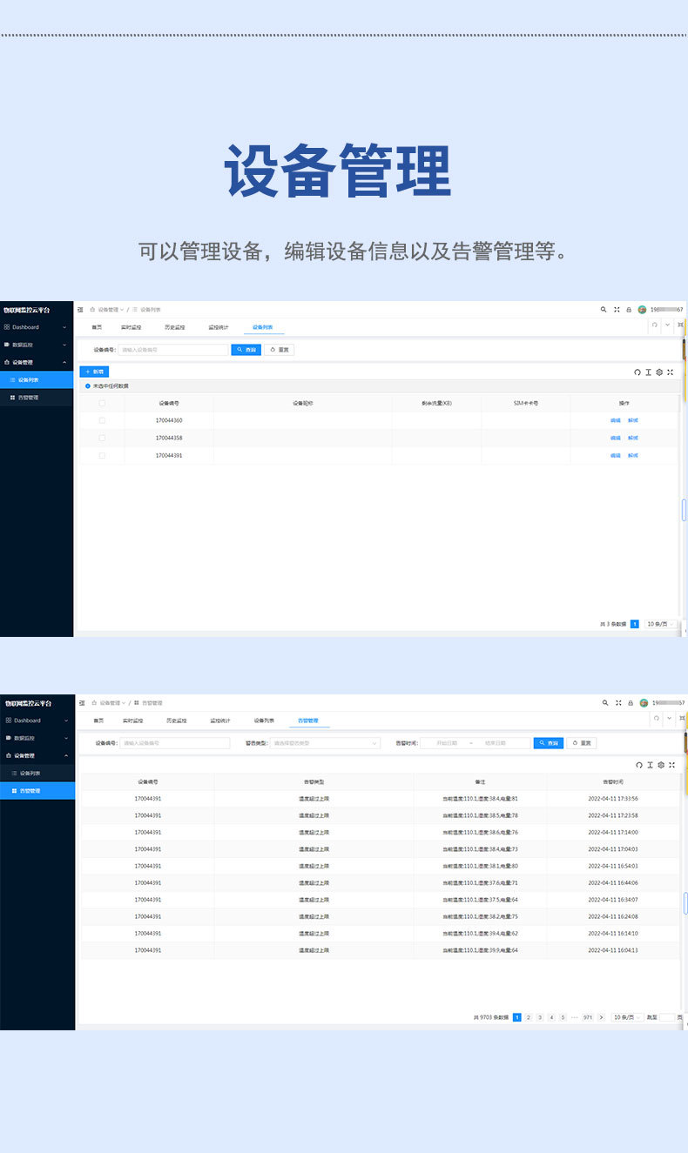The image size is (688, 1153).
Task: Click the lock icon in the alarm management header bar
Action: (x=631, y=702)
